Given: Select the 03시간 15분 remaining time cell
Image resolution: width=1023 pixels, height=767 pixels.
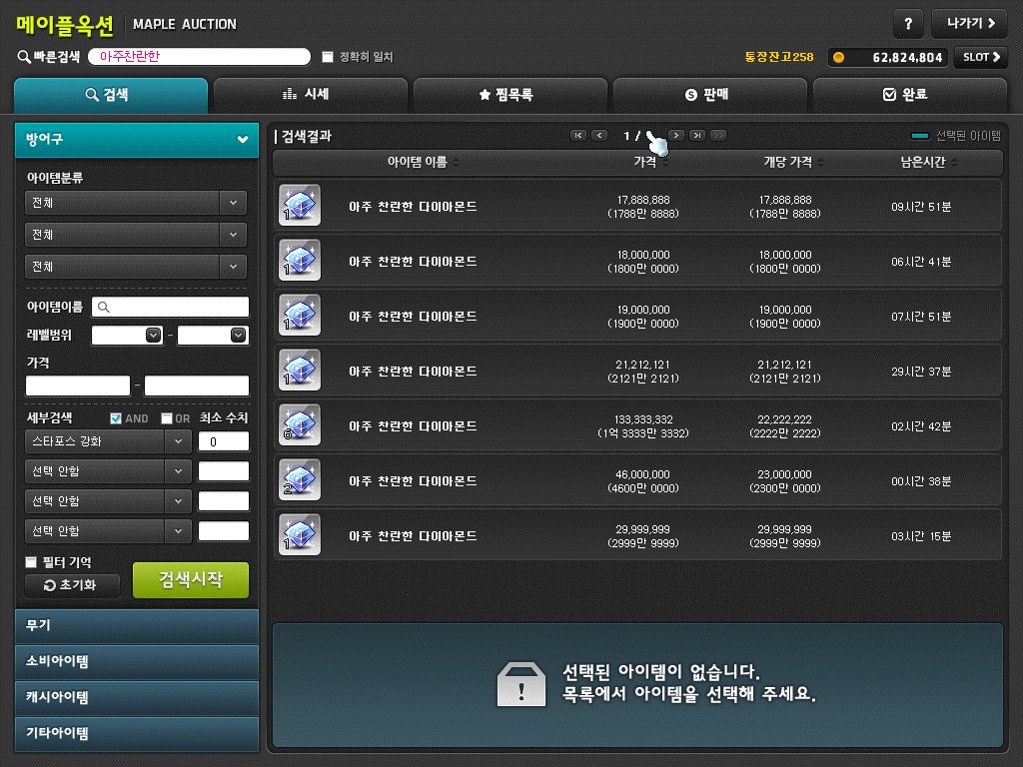Looking at the screenshot, I should pos(921,536).
